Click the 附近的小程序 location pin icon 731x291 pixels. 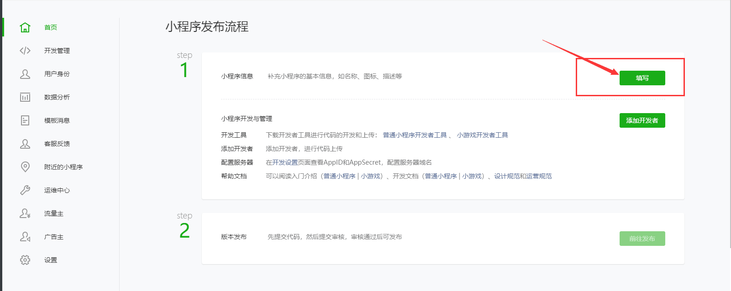(x=25, y=167)
